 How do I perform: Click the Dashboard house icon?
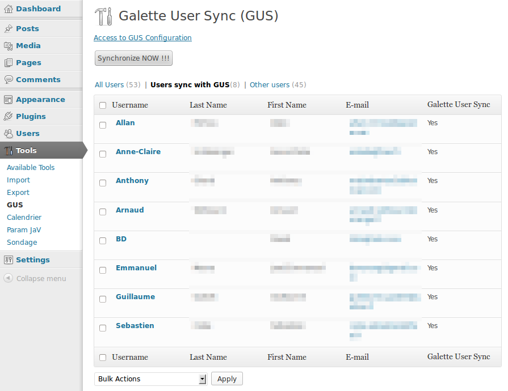8,9
